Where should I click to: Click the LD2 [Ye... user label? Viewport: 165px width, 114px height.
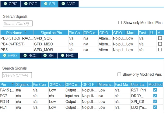139,107
